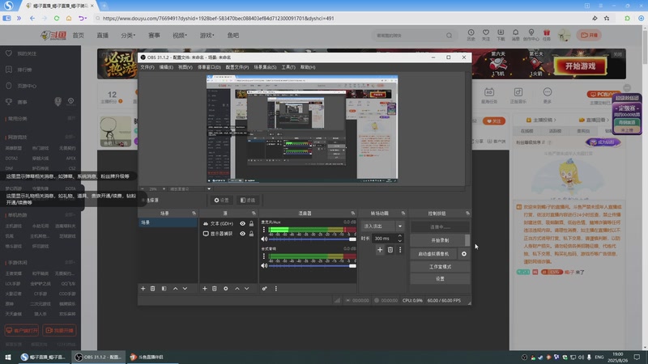Pop out the Mixer dock

pos(352,214)
